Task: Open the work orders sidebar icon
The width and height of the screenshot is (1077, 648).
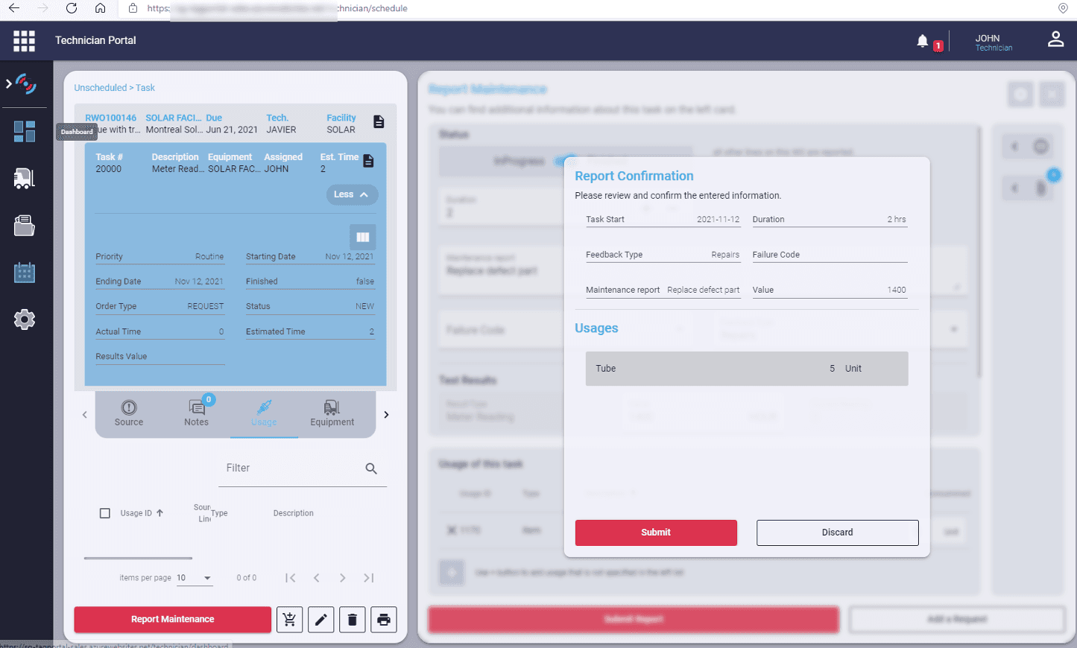Action: [24, 226]
